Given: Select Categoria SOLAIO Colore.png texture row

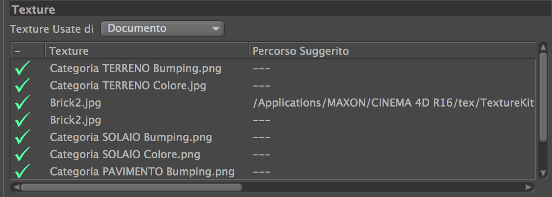Looking at the screenshot, I should pyautogui.click(x=125, y=155).
